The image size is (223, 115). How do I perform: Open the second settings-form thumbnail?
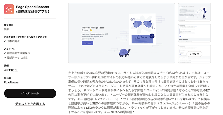tap(194, 33)
